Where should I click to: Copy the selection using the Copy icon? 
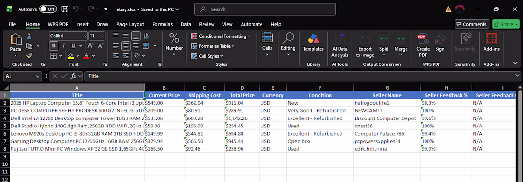tap(29, 46)
